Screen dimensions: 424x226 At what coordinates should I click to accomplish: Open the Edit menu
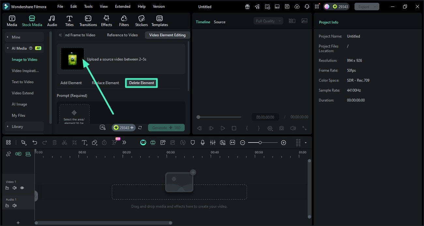74,7
